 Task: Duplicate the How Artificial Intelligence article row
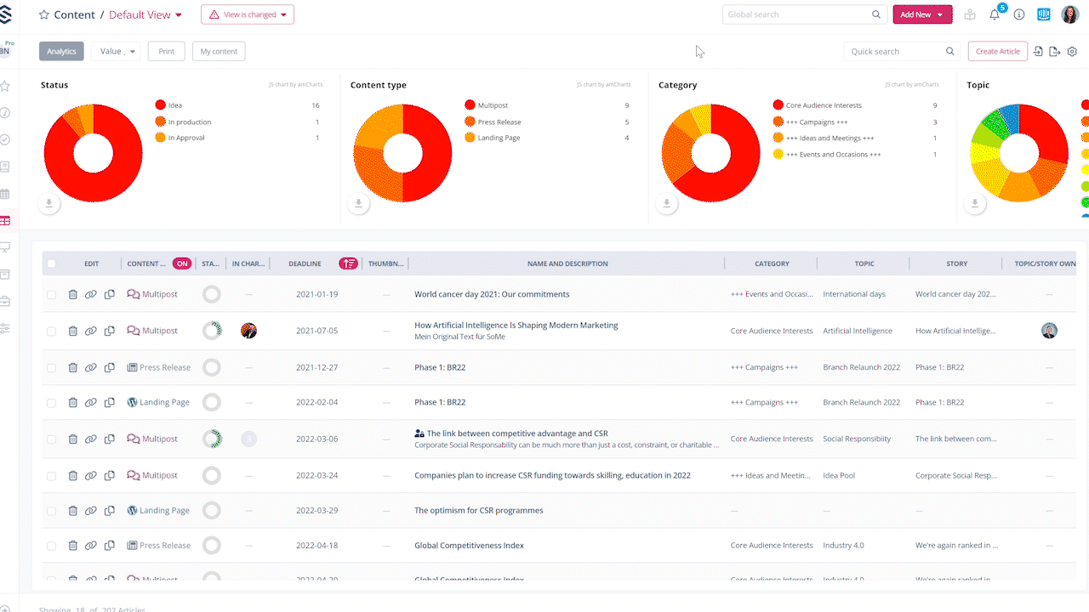(x=110, y=331)
